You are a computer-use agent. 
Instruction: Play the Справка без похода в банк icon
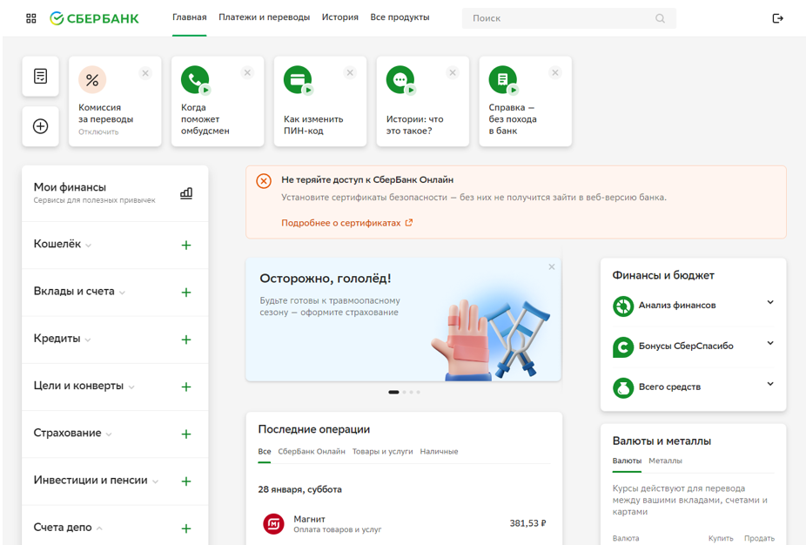click(x=503, y=80)
